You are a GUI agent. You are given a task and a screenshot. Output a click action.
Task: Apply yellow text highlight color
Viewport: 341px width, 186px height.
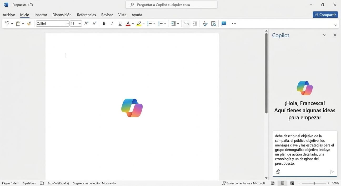click(x=139, y=23)
